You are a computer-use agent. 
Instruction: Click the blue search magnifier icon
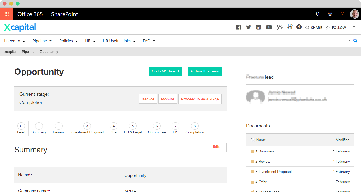click(355, 40)
